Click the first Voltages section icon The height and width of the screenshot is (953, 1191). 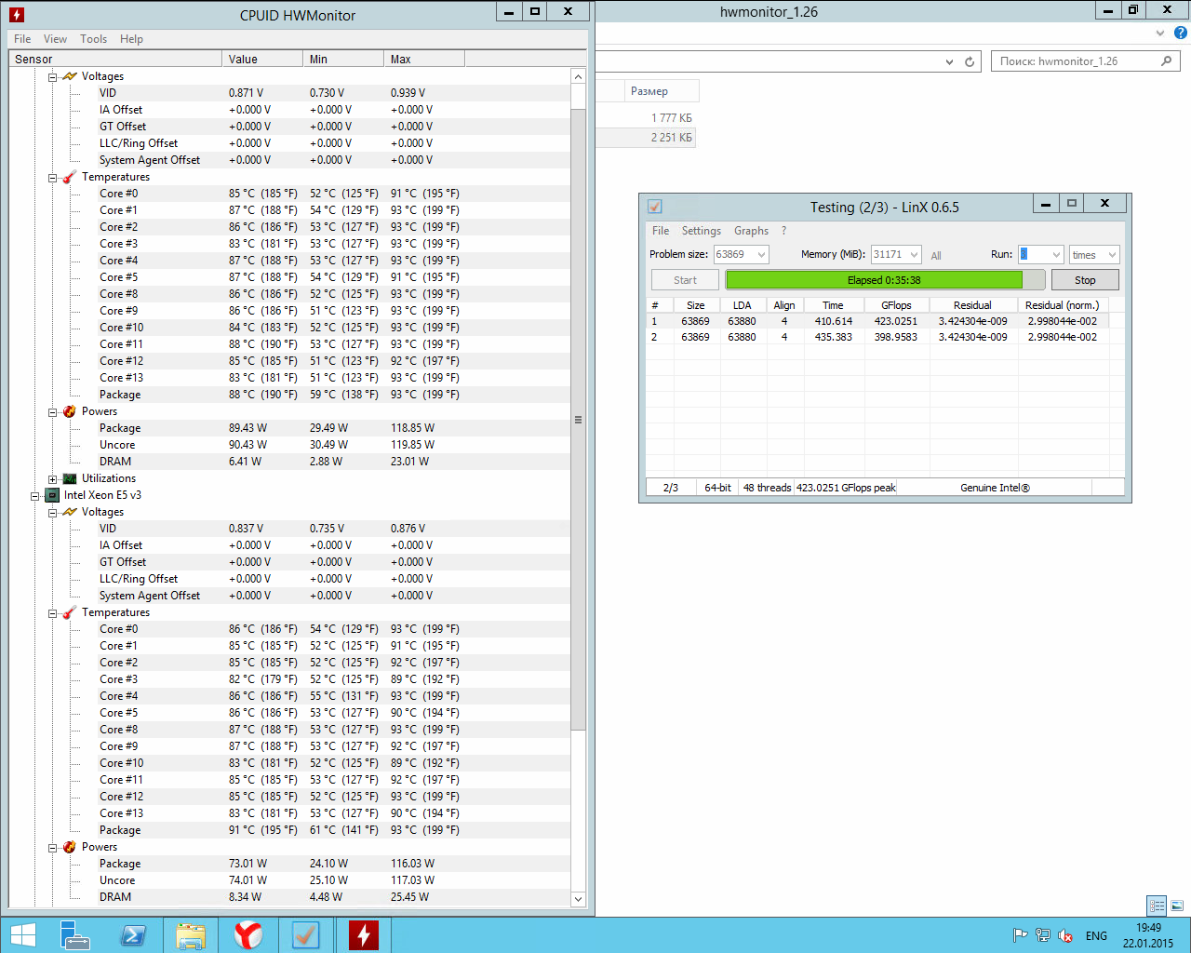70,76
